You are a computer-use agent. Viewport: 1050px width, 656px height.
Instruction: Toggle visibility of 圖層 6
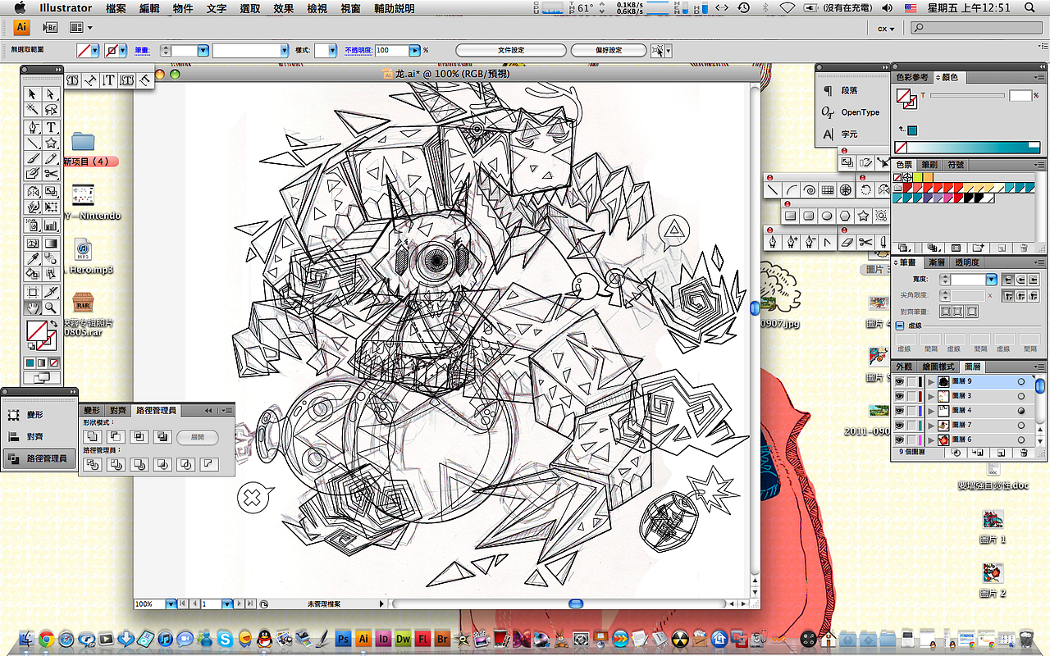coord(899,440)
